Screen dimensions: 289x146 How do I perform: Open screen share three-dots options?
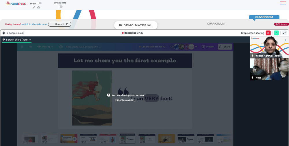tap(30, 40)
